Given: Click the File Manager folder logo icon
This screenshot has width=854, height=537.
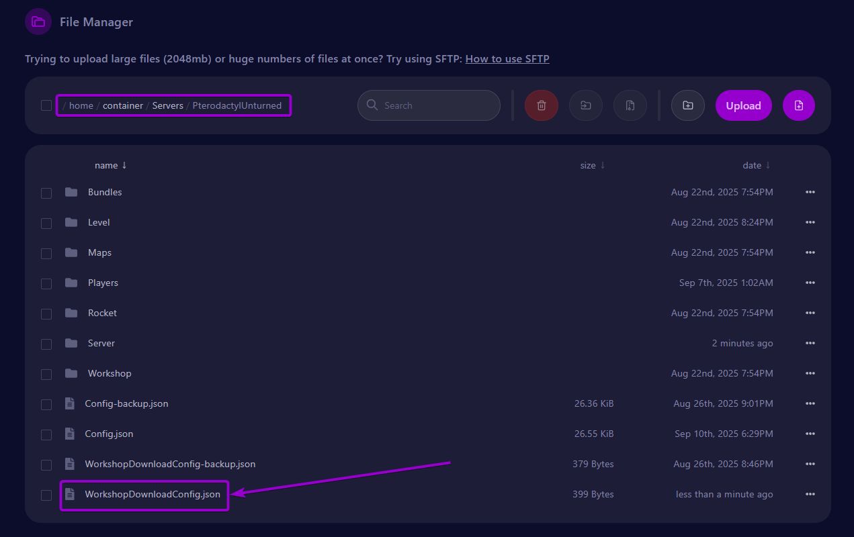Looking at the screenshot, I should (38, 22).
